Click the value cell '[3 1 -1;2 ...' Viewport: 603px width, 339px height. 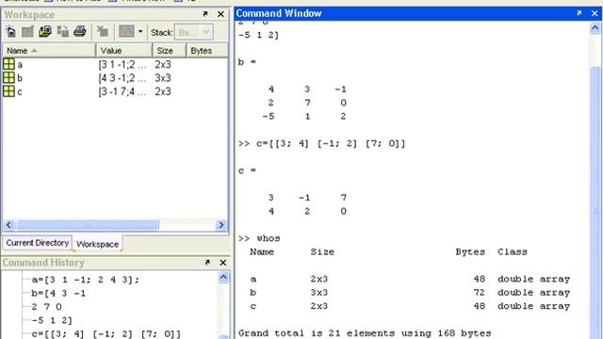[x=122, y=65]
